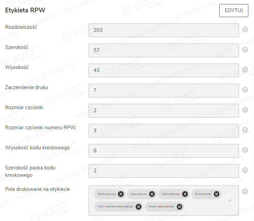254x221 pixels.
Task: Show help for Rozmiar czcionki
Action: (x=245, y=110)
